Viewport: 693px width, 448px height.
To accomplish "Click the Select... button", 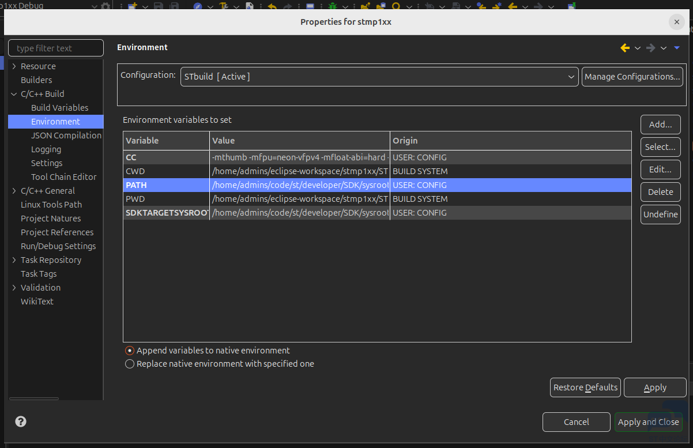I will pyautogui.click(x=661, y=147).
